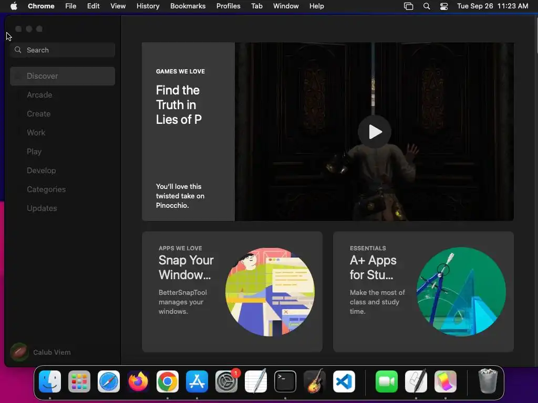Open the Help menu

[x=316, y=6]
